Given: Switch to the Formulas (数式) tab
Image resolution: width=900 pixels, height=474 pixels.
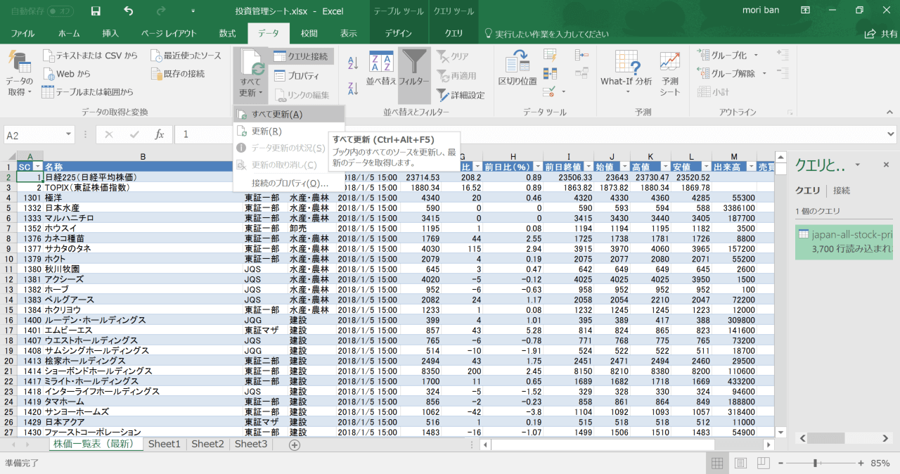Looking at the screenshot, I should click(x=227, y=34).
